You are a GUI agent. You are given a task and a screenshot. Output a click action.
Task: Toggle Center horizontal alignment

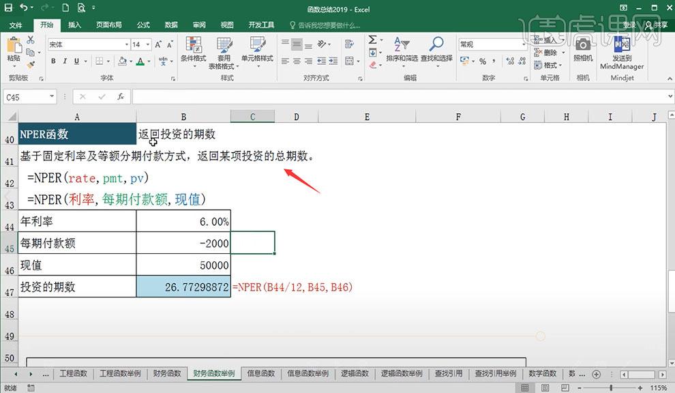(x=297, y=61)
